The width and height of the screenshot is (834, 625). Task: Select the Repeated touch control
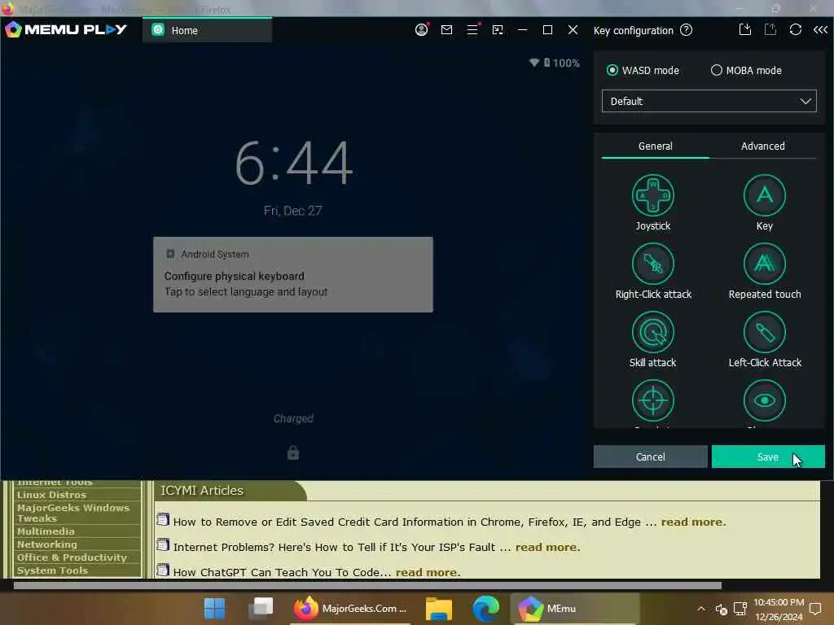click(764, 264)
